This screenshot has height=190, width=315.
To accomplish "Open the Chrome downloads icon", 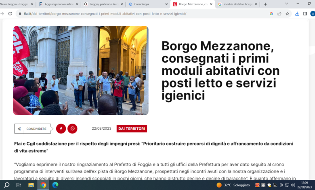I will [x=297, y=14].
